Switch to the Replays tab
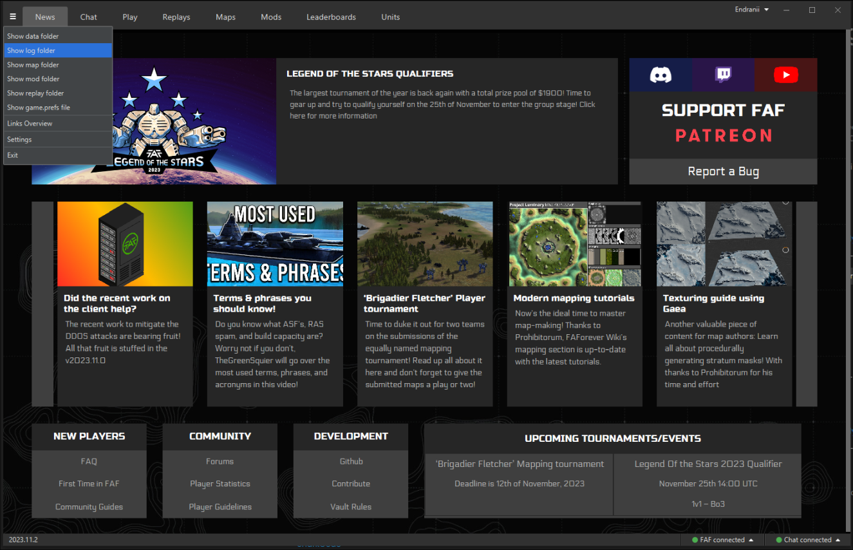Viewport: 853px width, 550px height. click(x=176, y=17)
